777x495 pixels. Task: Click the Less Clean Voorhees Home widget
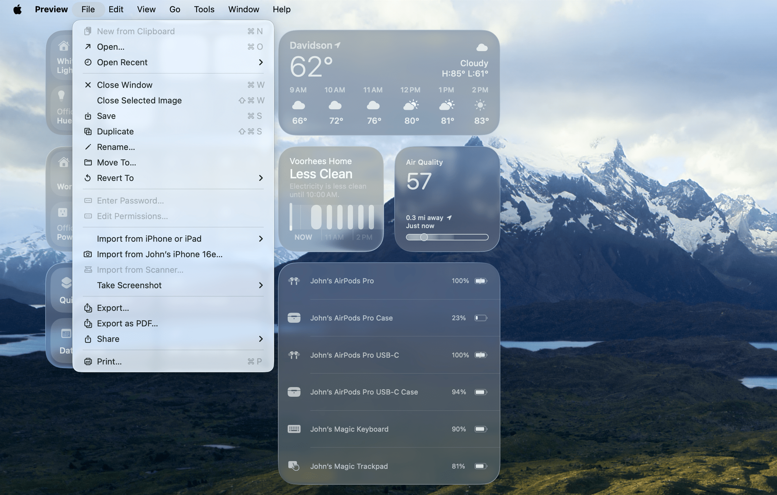(331, 199)
